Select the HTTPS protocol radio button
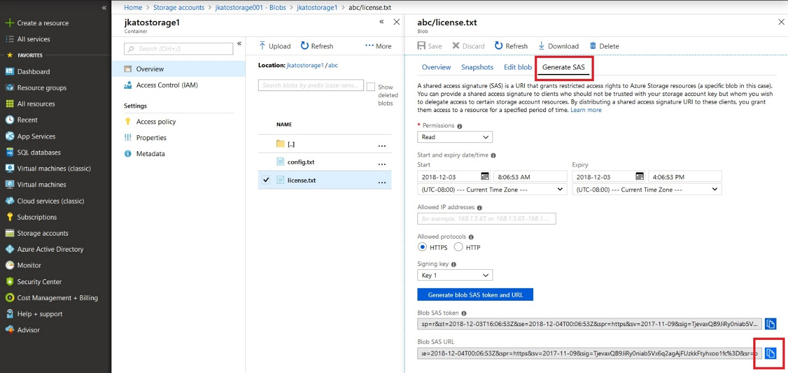The height and width of the screenshot is (373, 788). [x=423, y=247]
